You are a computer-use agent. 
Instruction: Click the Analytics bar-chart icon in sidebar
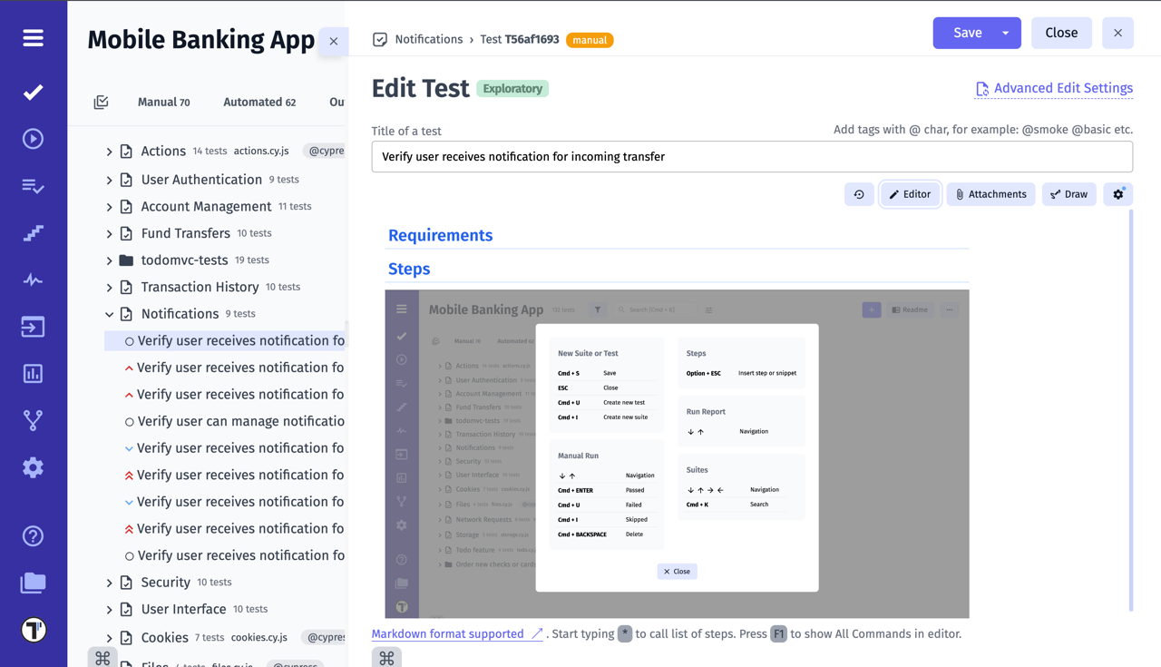(x=33, y=373)
